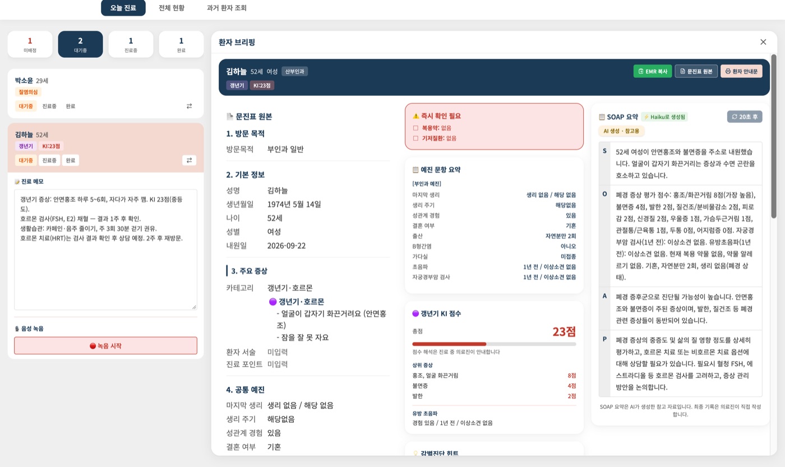The width and height of the screenshot is (785, 467).
Task: Open the 전체 현황 tab
Action: coord(172,8)
